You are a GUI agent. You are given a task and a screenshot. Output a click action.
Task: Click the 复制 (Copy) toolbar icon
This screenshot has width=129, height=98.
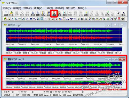coord(38,14)
